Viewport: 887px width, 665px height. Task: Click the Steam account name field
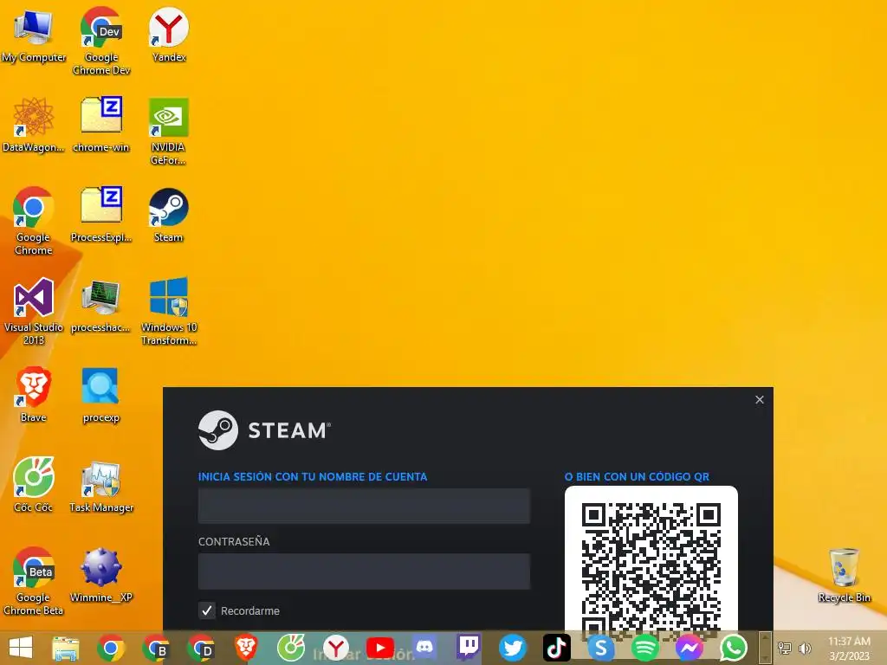point(364,506)
